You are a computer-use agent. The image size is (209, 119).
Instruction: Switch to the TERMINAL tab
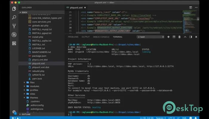pos(118,37)
